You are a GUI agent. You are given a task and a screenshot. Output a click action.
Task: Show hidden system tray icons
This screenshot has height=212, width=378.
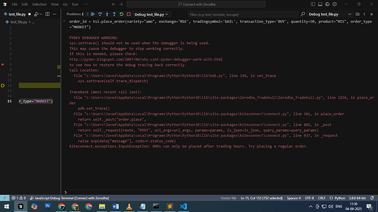tap(311, 207)
